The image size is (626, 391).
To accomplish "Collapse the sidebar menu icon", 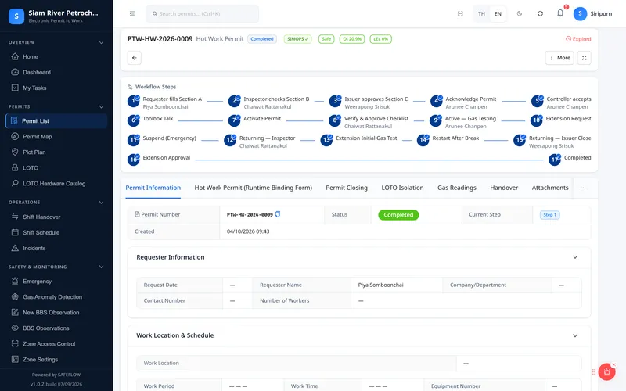I will [x=132, y=13].
